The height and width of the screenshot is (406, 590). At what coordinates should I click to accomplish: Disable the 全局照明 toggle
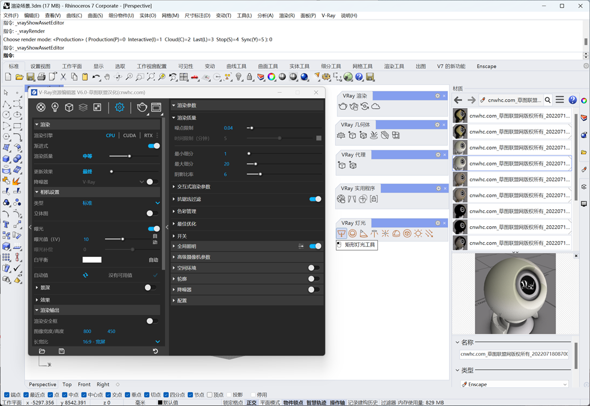316,246
